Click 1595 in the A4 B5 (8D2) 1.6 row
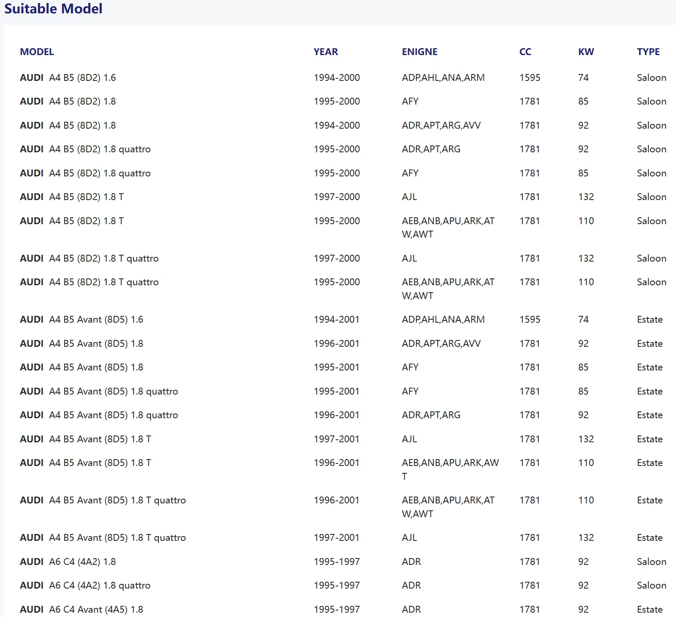The height and width of the screenshot is (617, 676). point(530,78)
